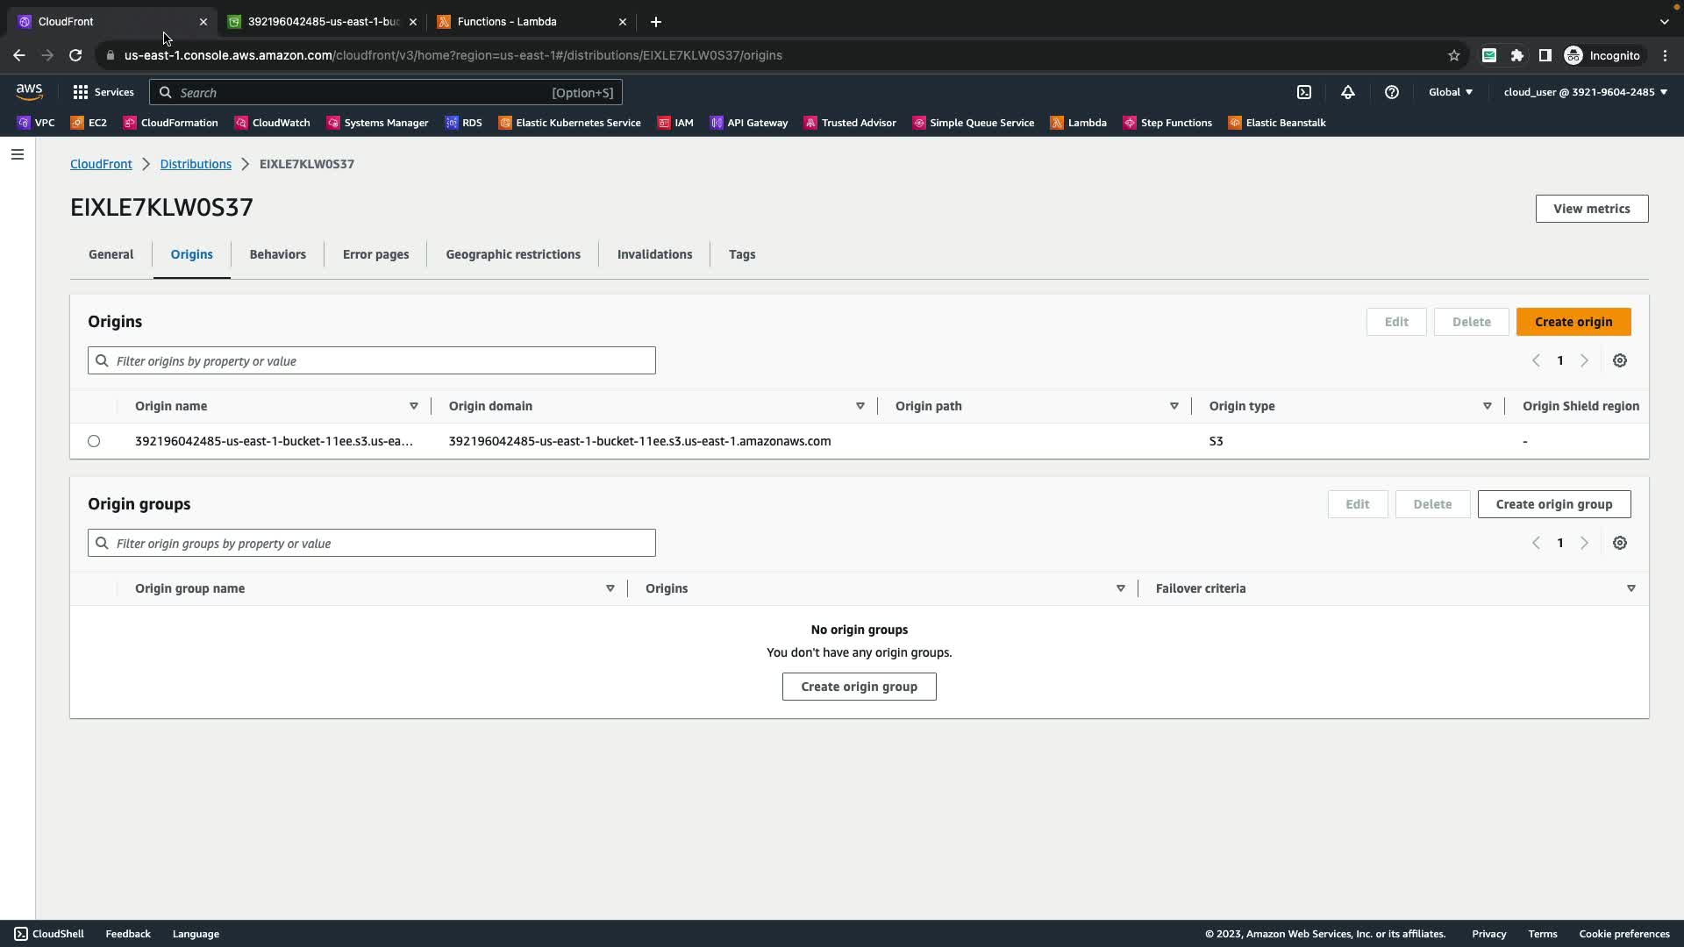Select the S3 bucket origin radio button
This screenshot has height=947, width=1684.
(x=94, y=441)
